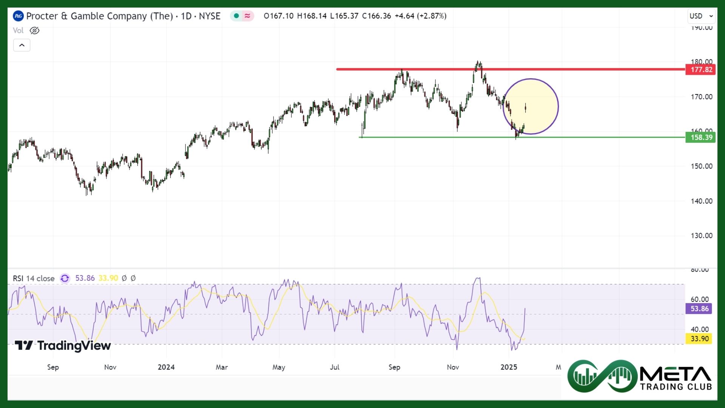Image resolution: width=725 pixels, height=408 pixels.
Task: Click the 140.00 price axis label
Action: (x=702, y=201)
